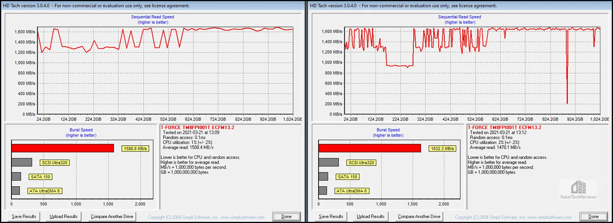Click red burst speed bar in right window
This screenshot has width=613, height=223.
[x=370, y=148]
